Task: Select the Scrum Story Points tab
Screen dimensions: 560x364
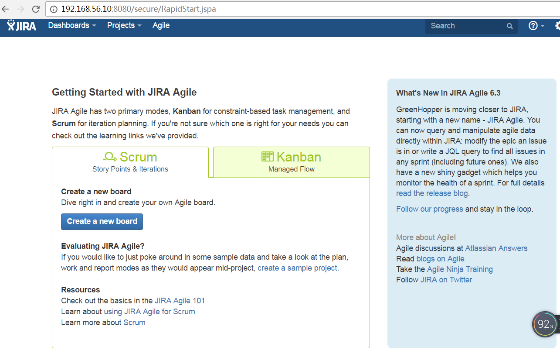Action: point(130,162)
